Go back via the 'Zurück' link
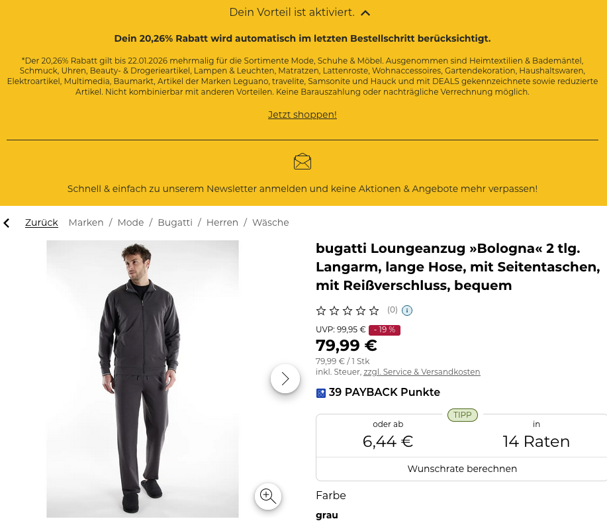Viewport: 607px width, 521px height. click(x=42, y=222)
